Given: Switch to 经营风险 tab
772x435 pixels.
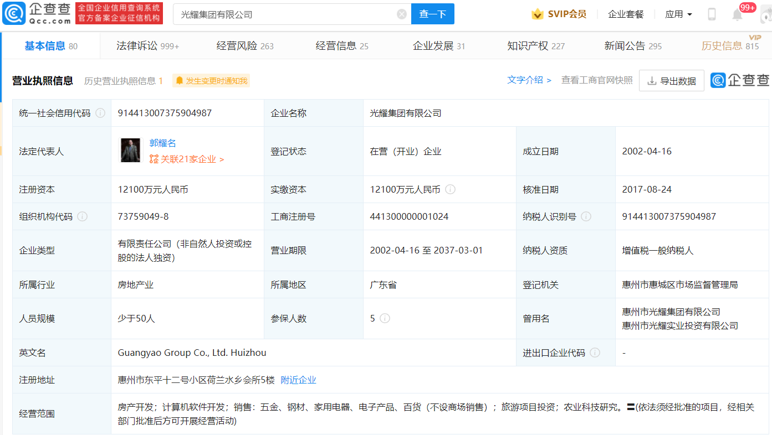Looking at the screenshot, I should pos(245,46).
